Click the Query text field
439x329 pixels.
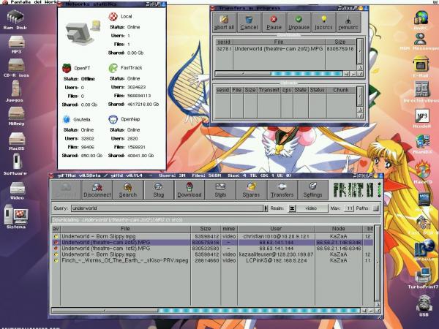(167, 208)
